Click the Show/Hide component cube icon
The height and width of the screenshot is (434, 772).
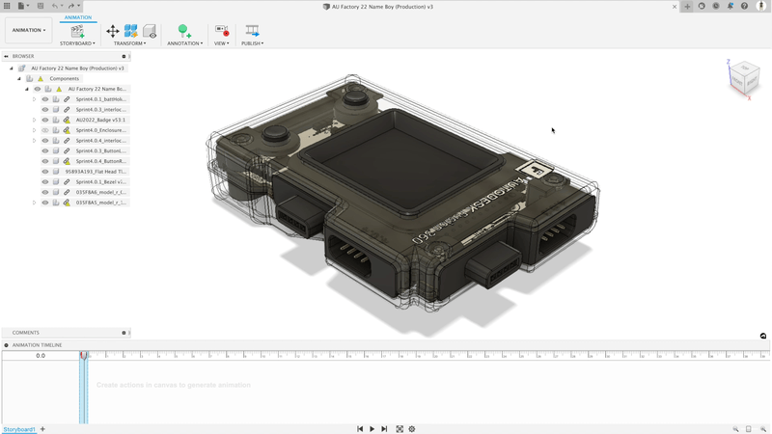click(150, 32)
